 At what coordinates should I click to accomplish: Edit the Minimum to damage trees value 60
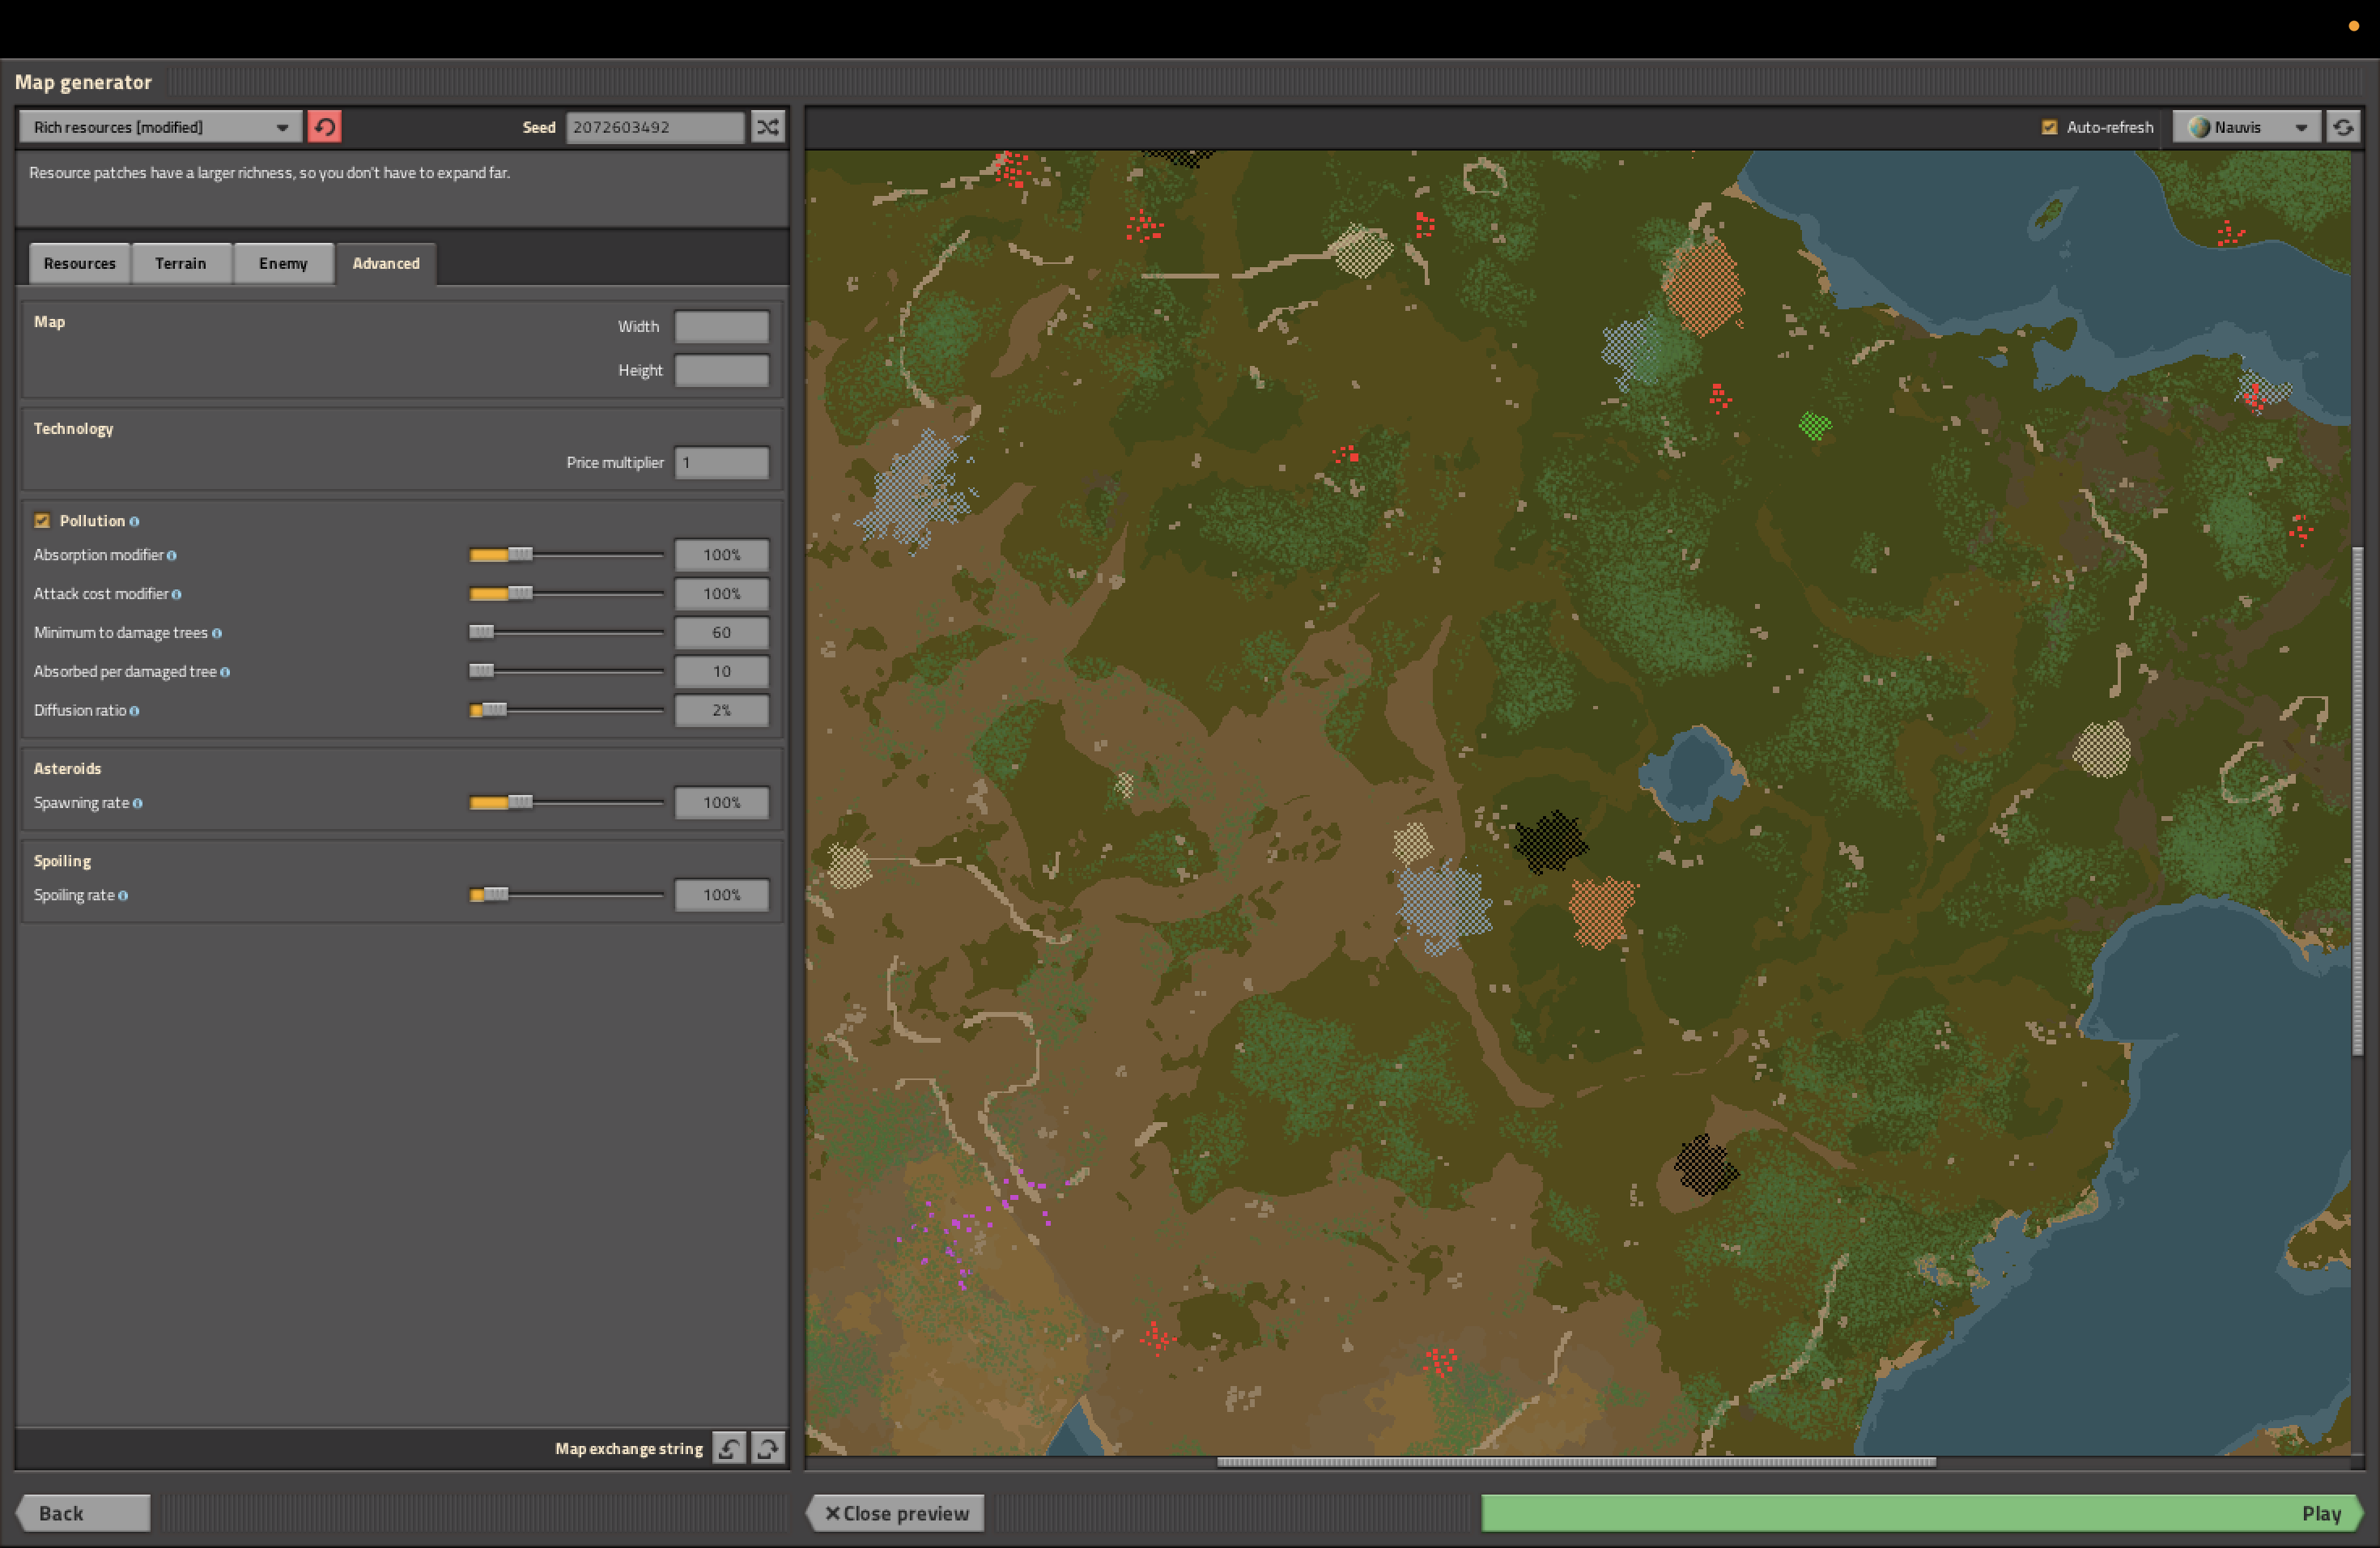pyautogui.click(x=722, y=633)
